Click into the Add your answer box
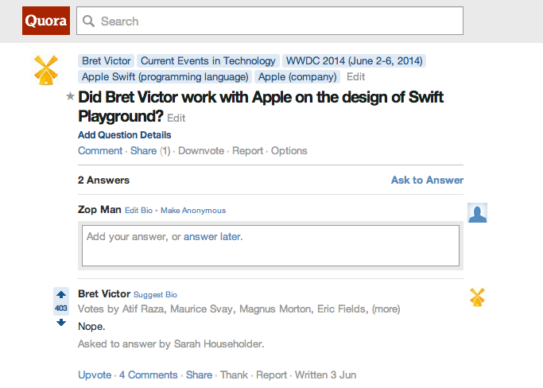 [270, 246]
